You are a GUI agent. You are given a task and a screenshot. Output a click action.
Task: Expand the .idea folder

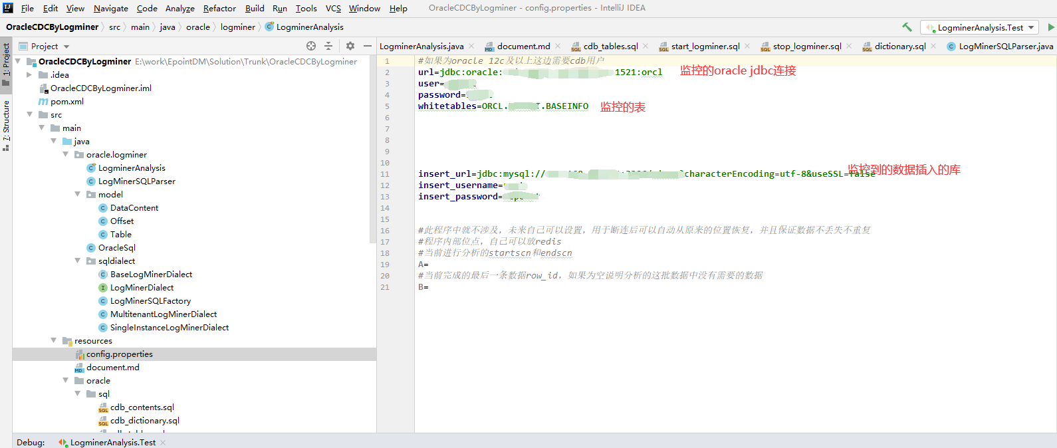(x=29, y=75)
